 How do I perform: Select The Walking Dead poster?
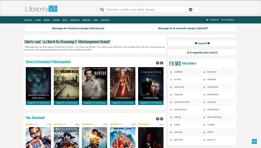pyautogui.click(x=66, y=84)
